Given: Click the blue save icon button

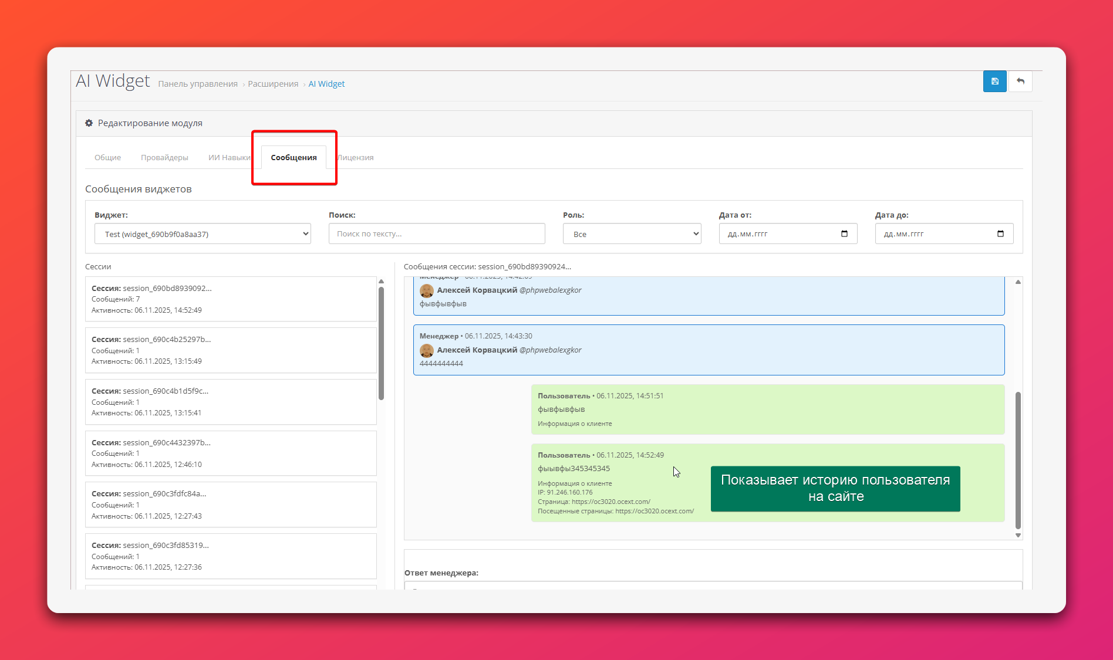Looking at the screenshot, I should pyautogui.click(x=994, y=82).
